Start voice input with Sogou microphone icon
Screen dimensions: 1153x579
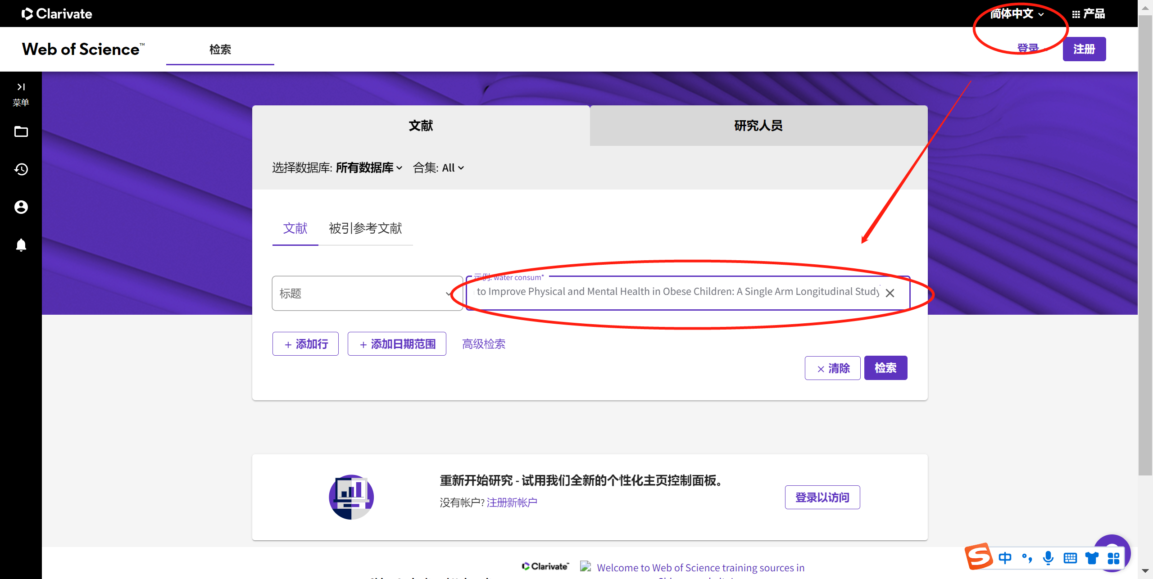pos(1048,557)
